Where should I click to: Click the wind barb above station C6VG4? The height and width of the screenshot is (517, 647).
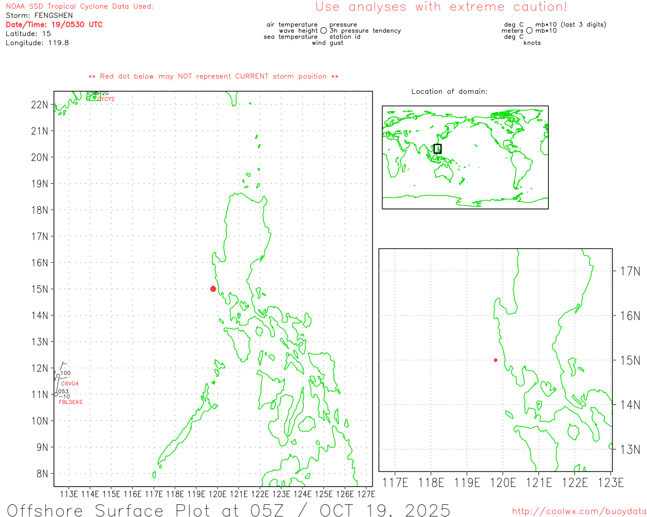62,367
